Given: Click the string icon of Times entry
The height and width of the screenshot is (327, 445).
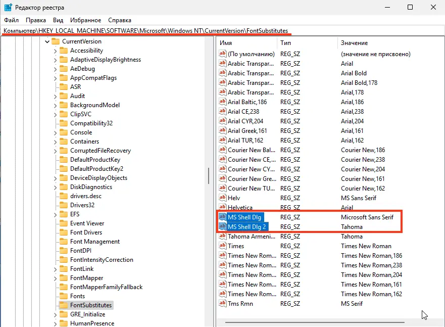Looking at the screenshot, I should tap(222, 246).
